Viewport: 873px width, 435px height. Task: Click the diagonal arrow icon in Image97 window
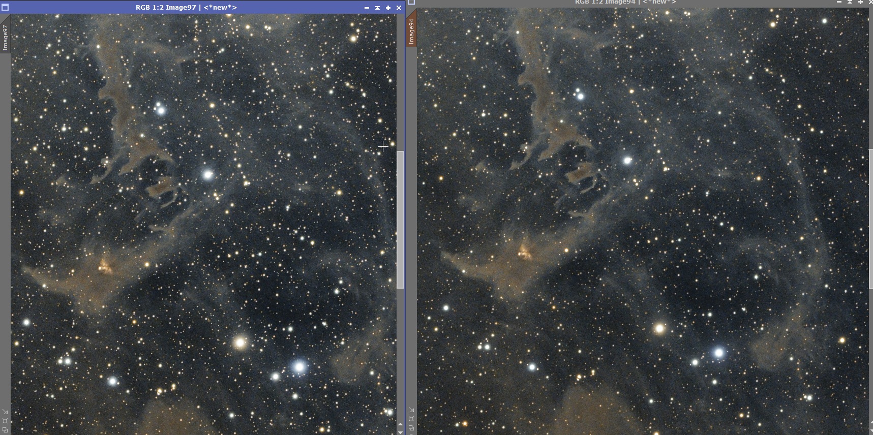click(5, 412)
